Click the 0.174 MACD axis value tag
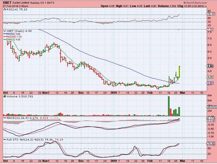This screenshot has width=217, height=164. pyautogui.click(x=211, y=118)
